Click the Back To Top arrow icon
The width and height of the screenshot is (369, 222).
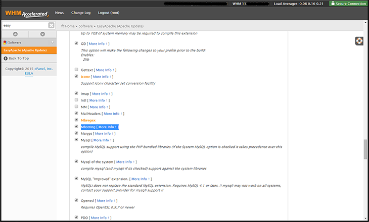6,58
